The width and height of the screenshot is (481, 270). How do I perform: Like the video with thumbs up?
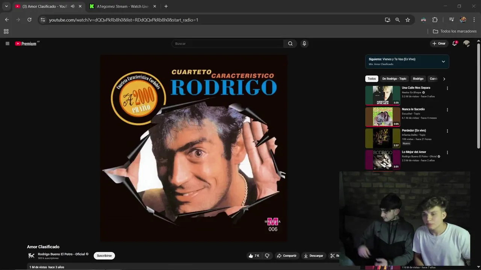[254, 256]
